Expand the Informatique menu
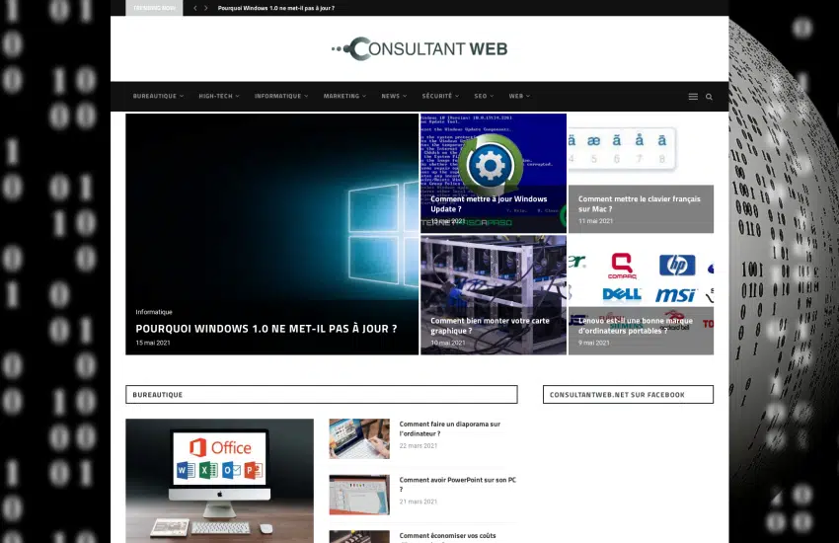Viewport: 839px width, 543px height. coord(281,97)
